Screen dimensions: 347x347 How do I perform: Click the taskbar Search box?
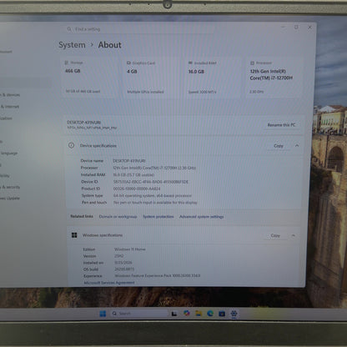pos(138,314)
